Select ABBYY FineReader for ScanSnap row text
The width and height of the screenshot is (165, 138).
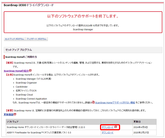[39, 132]
